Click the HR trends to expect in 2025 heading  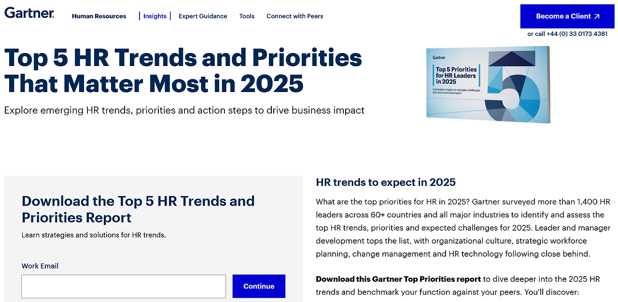pyautogui.click(x=386, y=183)
